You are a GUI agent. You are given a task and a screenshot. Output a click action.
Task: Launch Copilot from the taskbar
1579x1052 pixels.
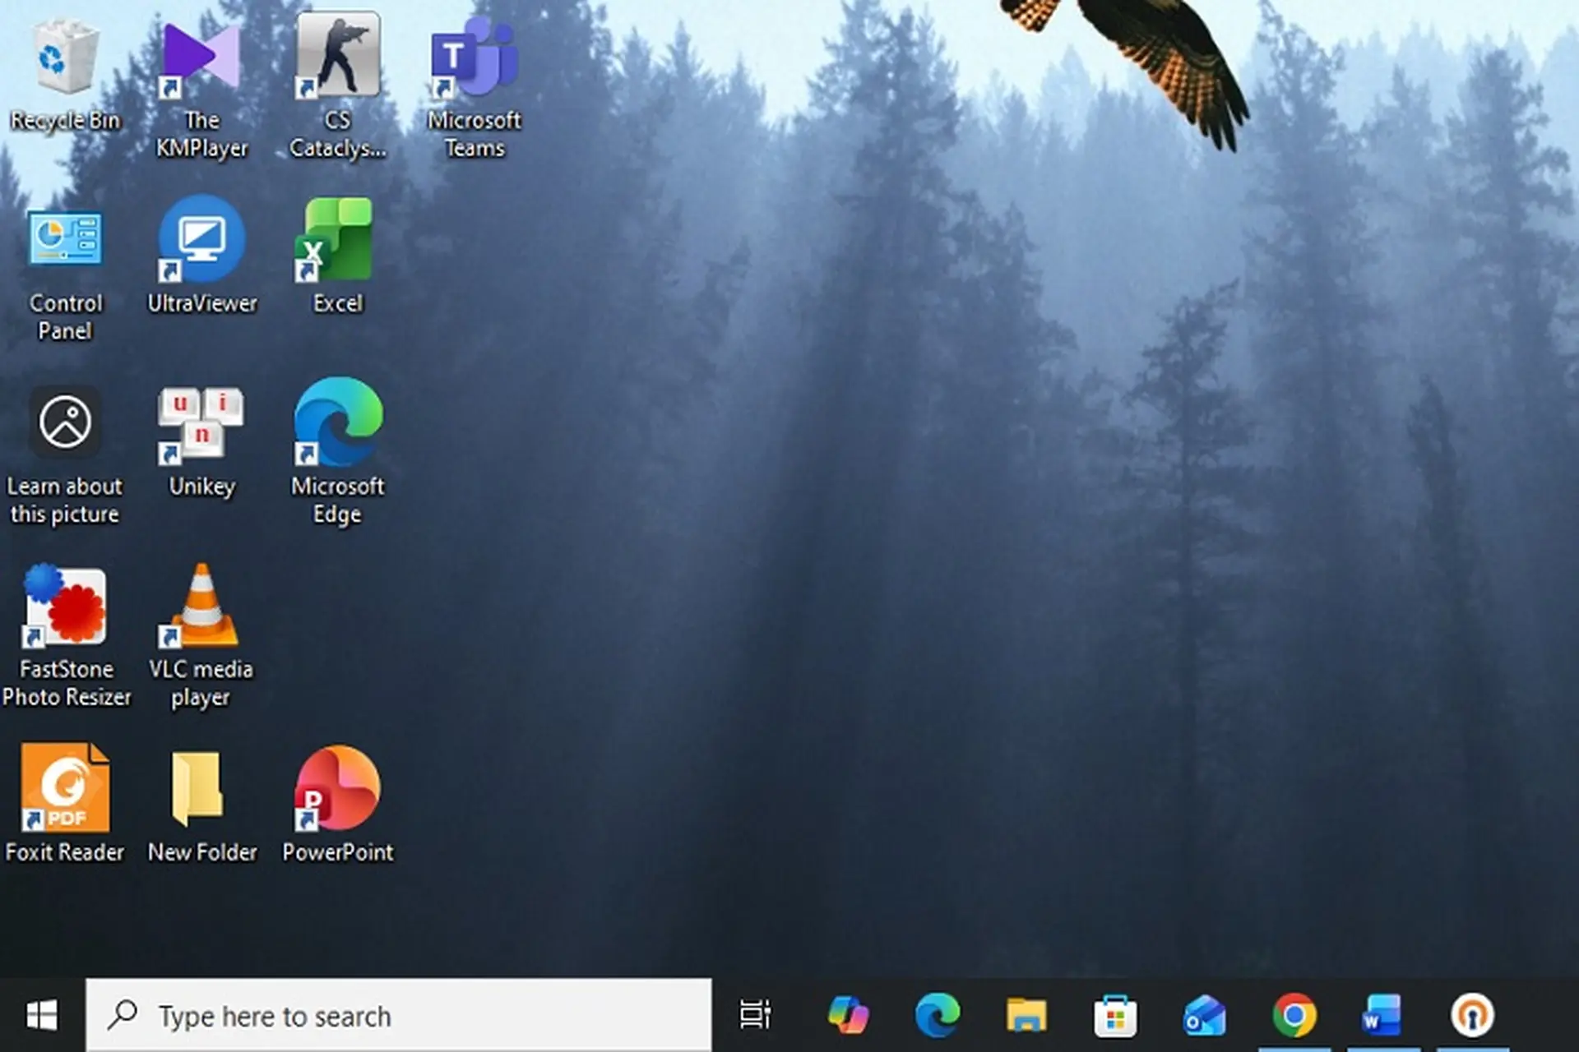tap(847, 1015)
